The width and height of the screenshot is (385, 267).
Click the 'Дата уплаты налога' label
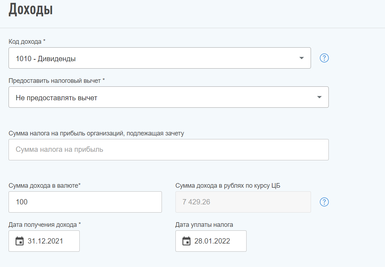click(x=204, y=225)
